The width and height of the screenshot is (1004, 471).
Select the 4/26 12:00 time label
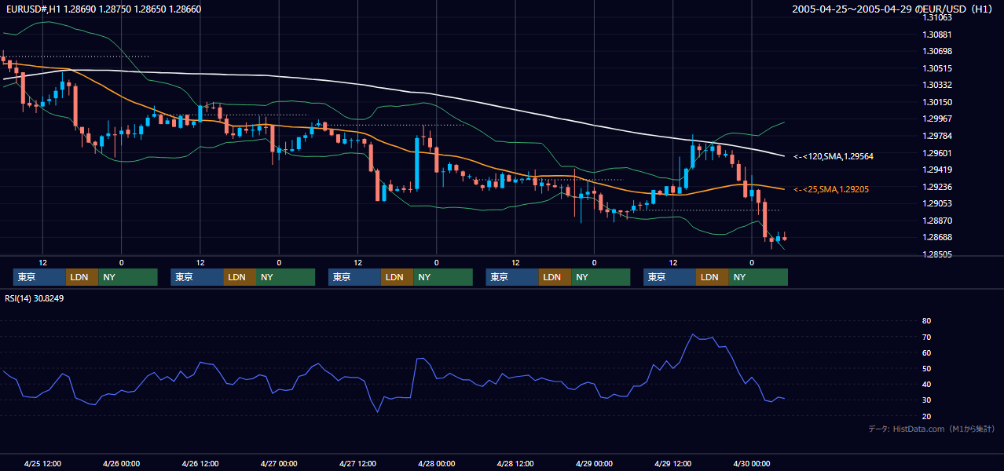[200, 463]
